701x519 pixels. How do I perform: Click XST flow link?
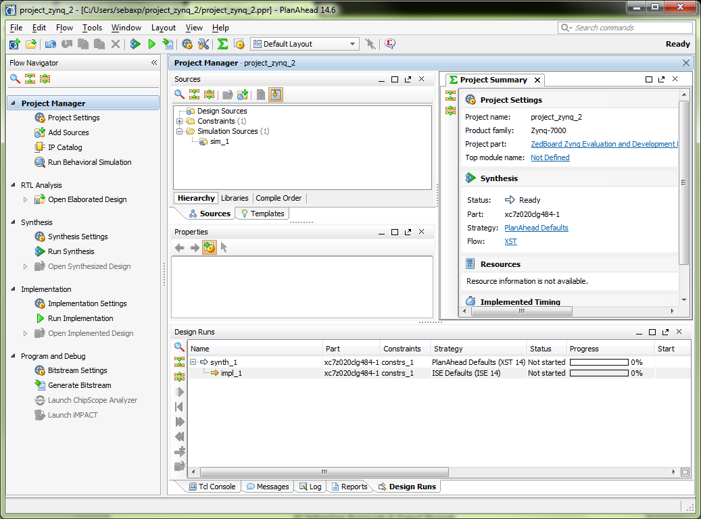click(x=510, y=241)
